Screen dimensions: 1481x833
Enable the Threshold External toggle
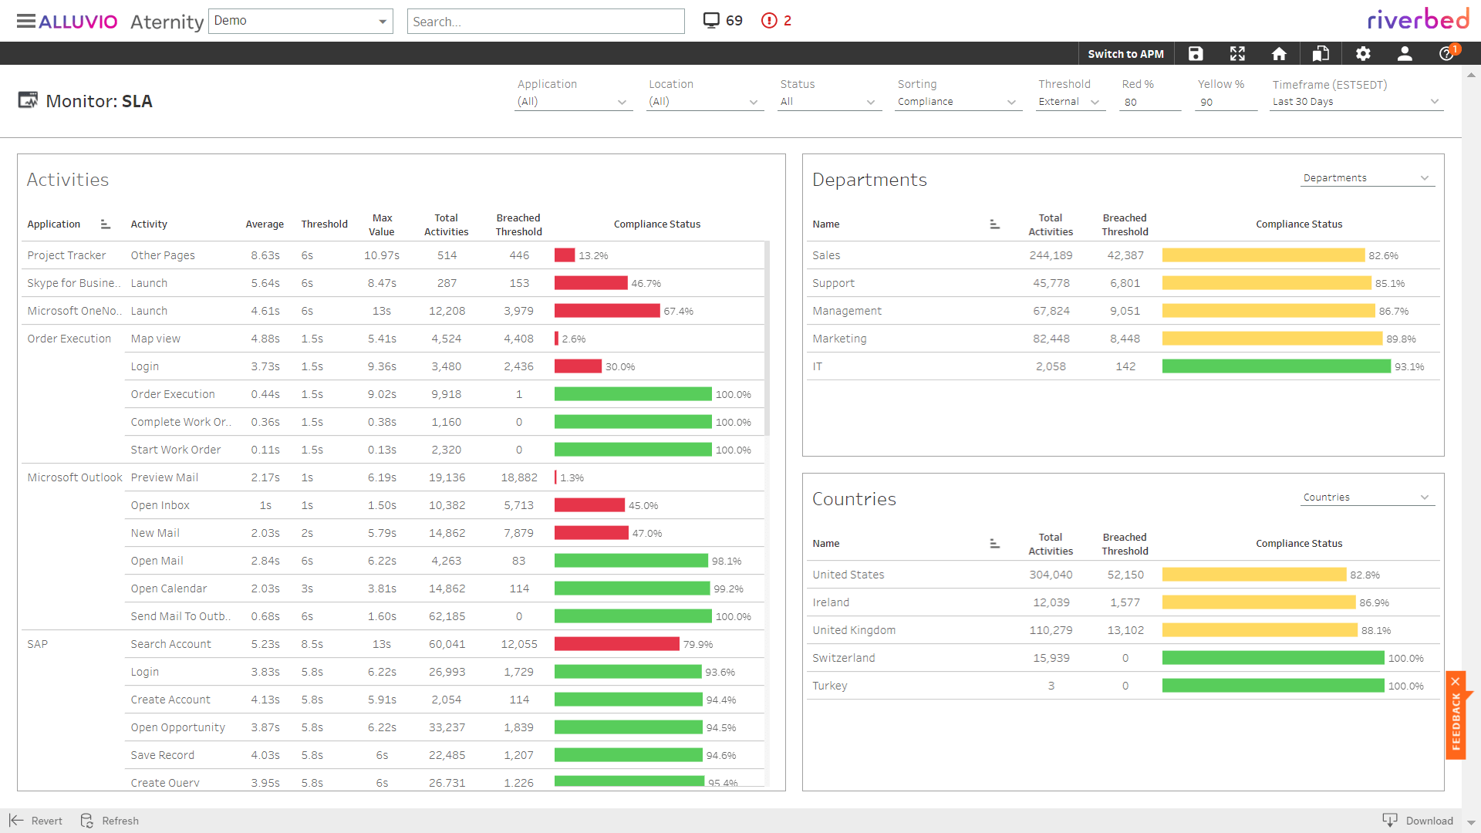1068,101
